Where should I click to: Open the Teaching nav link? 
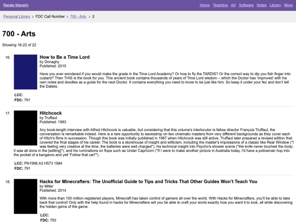[x=220, y=5]
